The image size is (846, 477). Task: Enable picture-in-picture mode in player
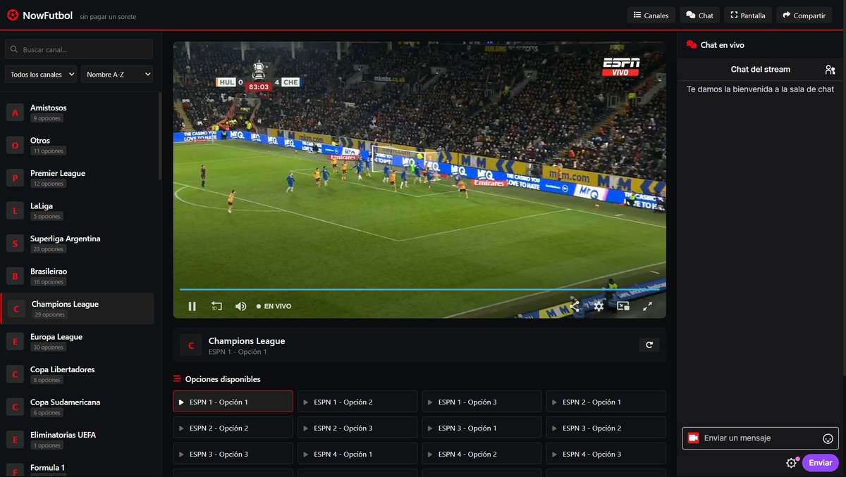(x=623, y=306)
